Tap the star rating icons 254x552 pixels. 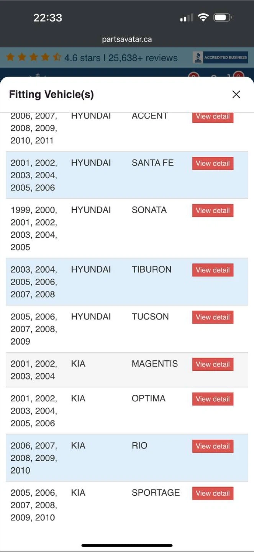pos(34,58)
